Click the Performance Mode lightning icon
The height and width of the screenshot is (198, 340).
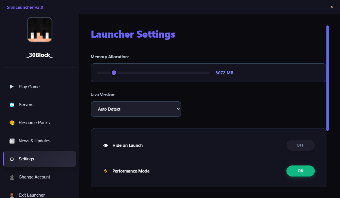[106, 171]
